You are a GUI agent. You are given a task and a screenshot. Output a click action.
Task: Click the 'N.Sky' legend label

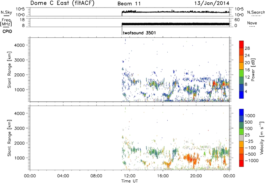click(6, 12)
